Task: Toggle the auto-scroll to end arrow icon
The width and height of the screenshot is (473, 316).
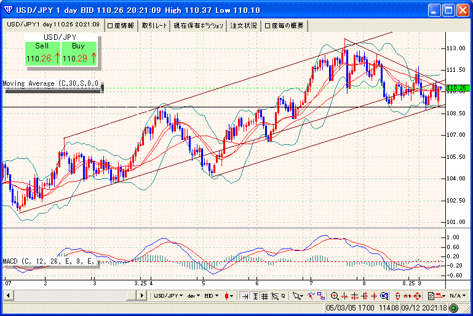Action: click(x=245, y=296)
